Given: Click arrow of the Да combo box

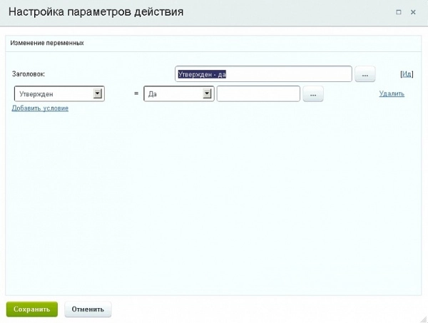Looking at the screenshot, I should click(x=208, y=93).
